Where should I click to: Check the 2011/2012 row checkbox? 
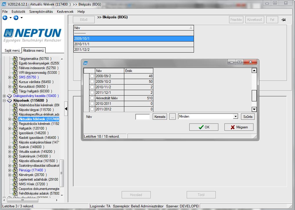click(x=92, y=109)
